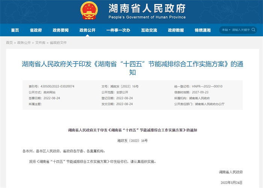This screenshot has height=188, width=263.
Task: Focus the 请输入关键字 search field
Action: 241,30
